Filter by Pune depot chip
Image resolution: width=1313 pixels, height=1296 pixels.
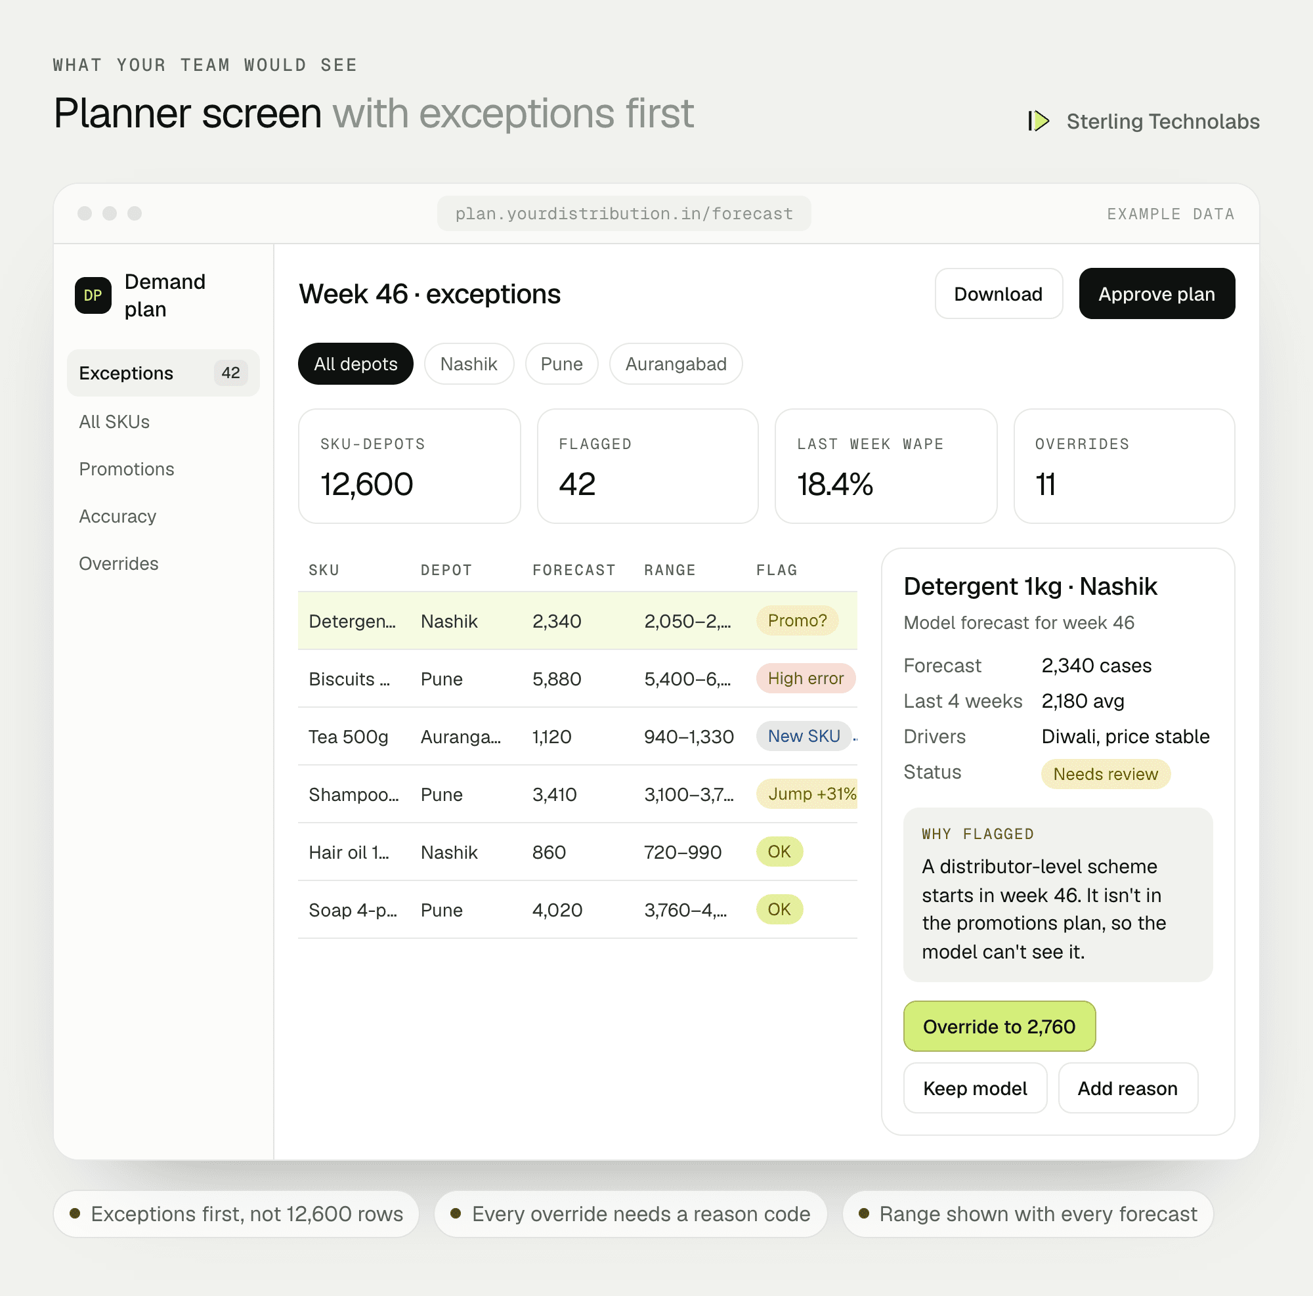561,364
